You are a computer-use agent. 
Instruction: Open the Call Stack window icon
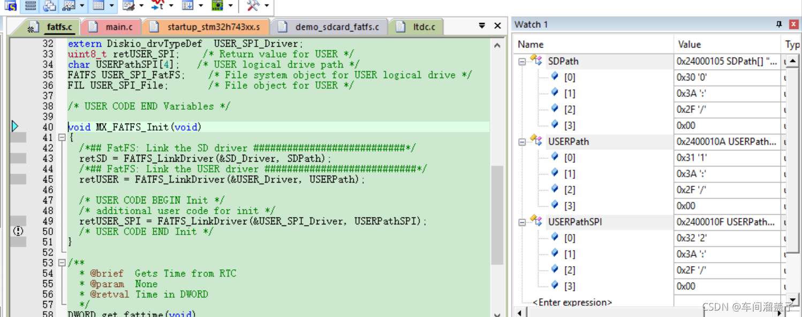(x=49, y=5)
